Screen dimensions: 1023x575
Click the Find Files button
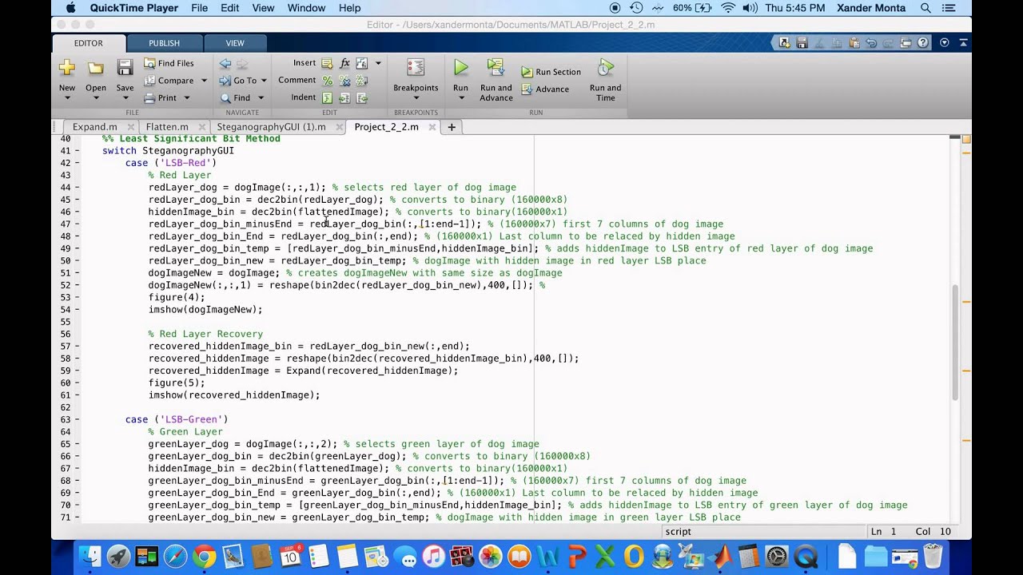[169, 63]
